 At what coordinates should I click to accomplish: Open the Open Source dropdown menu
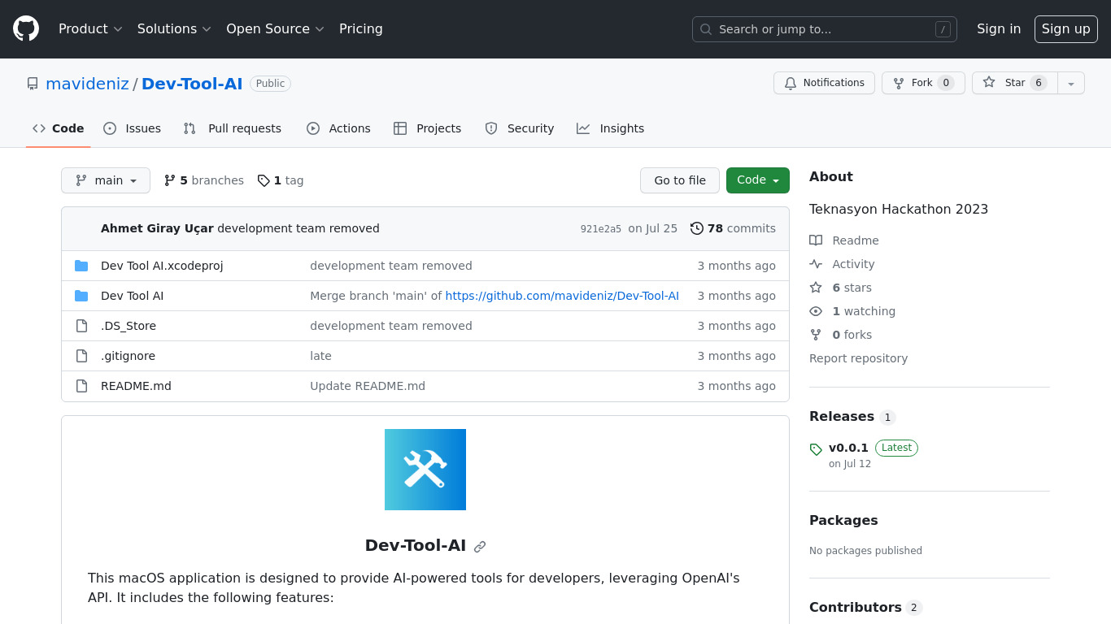click(x=275, y=28)
